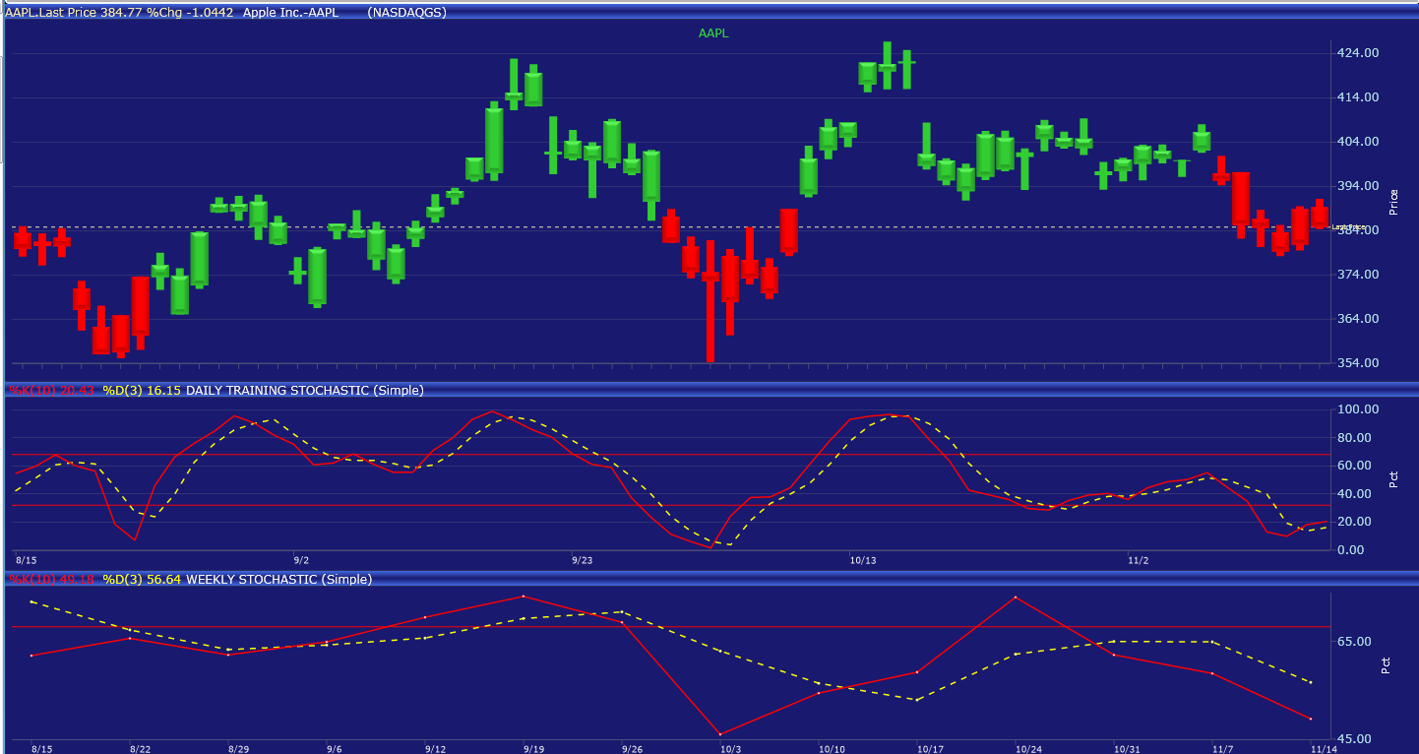The image size is (1419, 754).
Task: Select the 10/24 weekly date label
Action: 1029,749
